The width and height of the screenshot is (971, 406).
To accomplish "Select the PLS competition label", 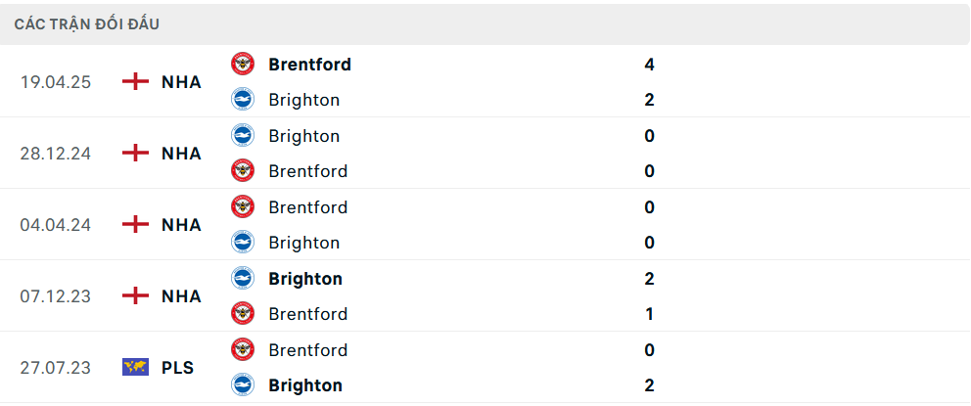I will (177, 368).
